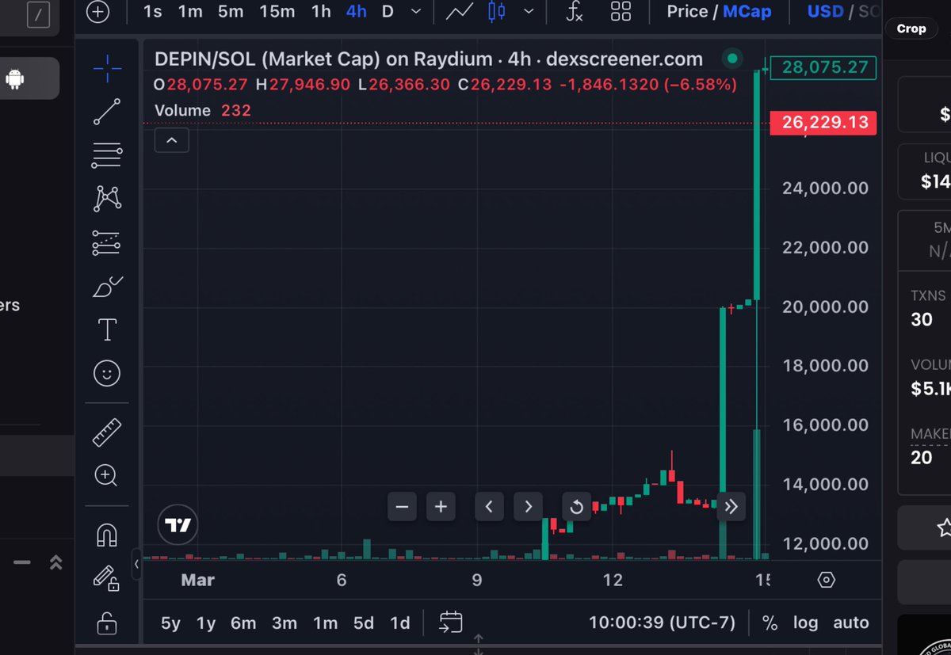Toggle percentage scale mode

point(770,623)
